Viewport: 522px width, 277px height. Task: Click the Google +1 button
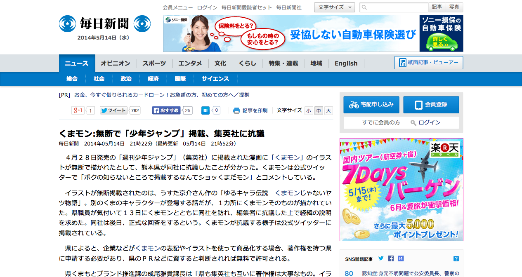coord(78,110)
